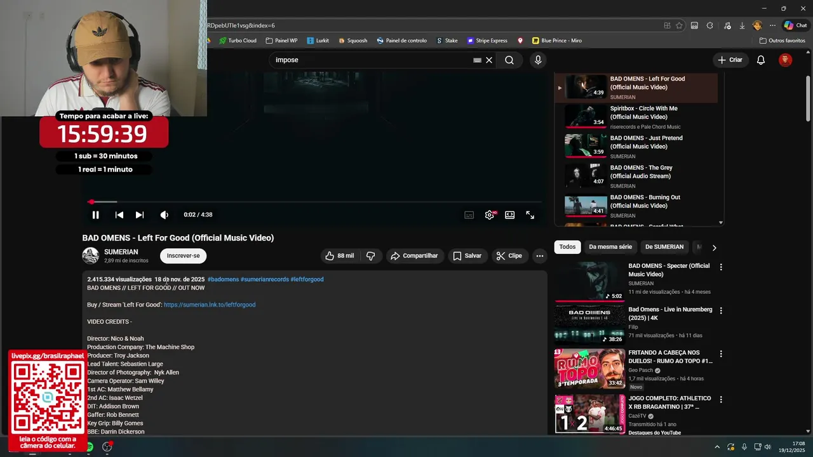Open the Squoosh bookmark
Viewport: 813px width, 457px height.
(353, 41)
